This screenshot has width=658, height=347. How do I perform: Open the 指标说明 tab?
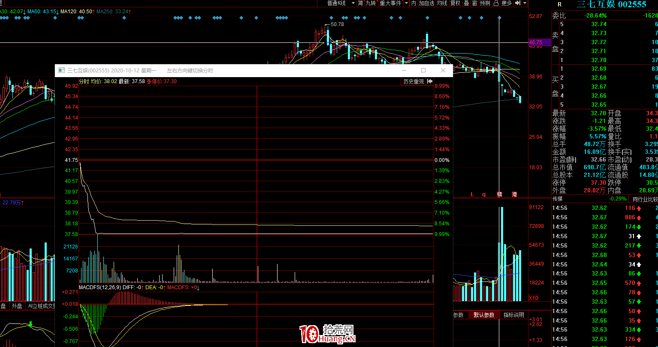coord(513,315)
